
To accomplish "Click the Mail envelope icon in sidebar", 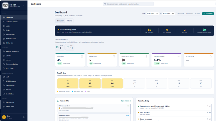I will (x=4, y=77).
